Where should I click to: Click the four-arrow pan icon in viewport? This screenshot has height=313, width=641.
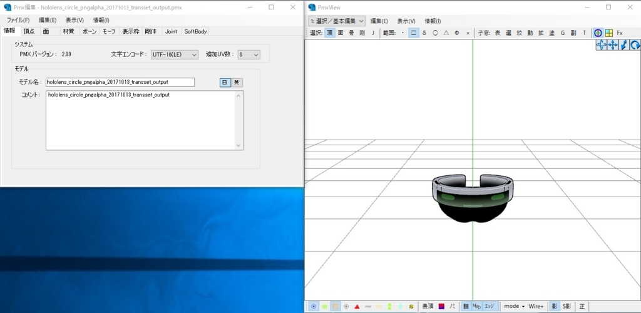612,45
